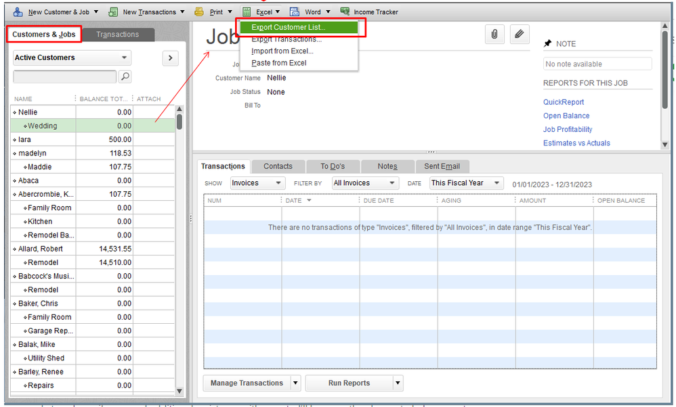Click the right-arrow expand list button
Viewport: 676px width, 407px height.
tap(170, 57)
